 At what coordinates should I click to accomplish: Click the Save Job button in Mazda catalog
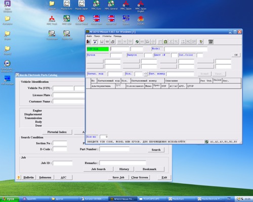[118, 177]
